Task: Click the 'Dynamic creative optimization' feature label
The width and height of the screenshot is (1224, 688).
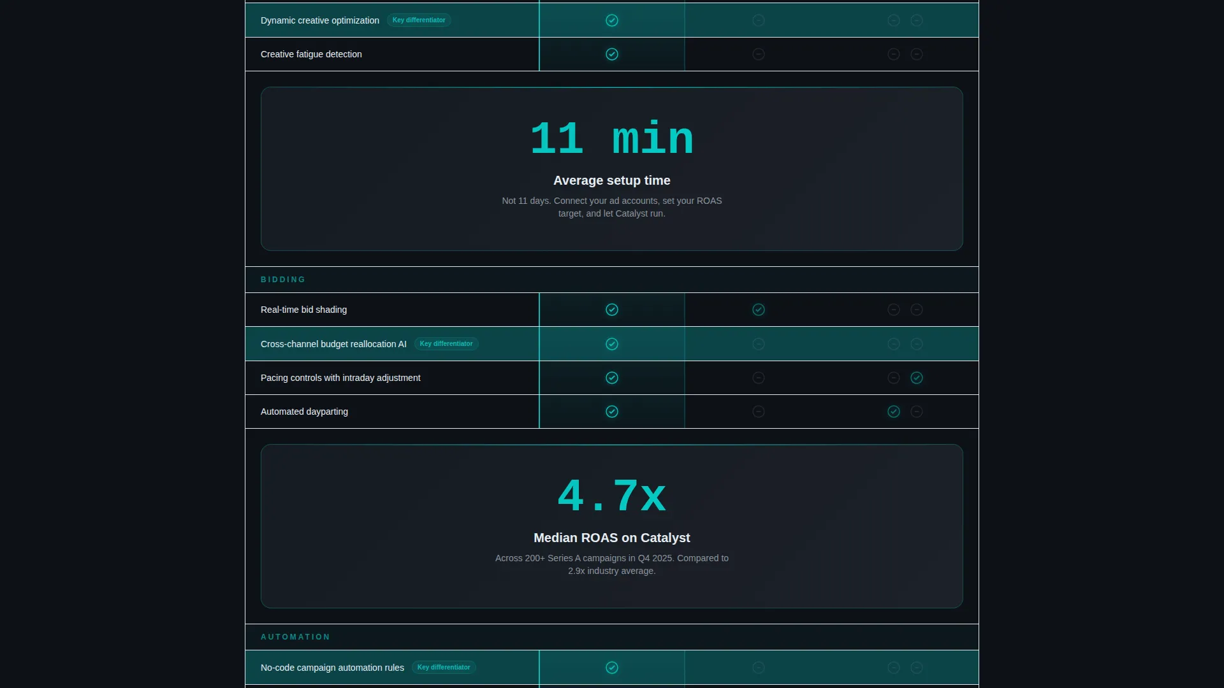Action: coord(320,20)
